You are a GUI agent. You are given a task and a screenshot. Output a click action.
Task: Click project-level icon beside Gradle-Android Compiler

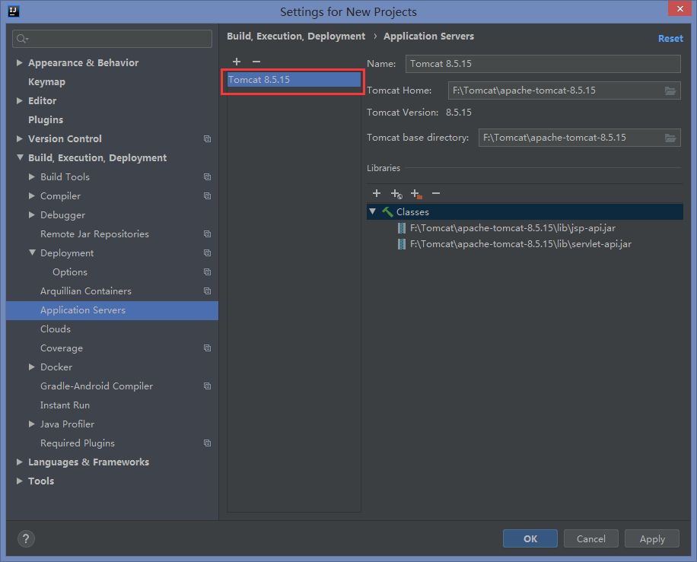click(207, 386)
